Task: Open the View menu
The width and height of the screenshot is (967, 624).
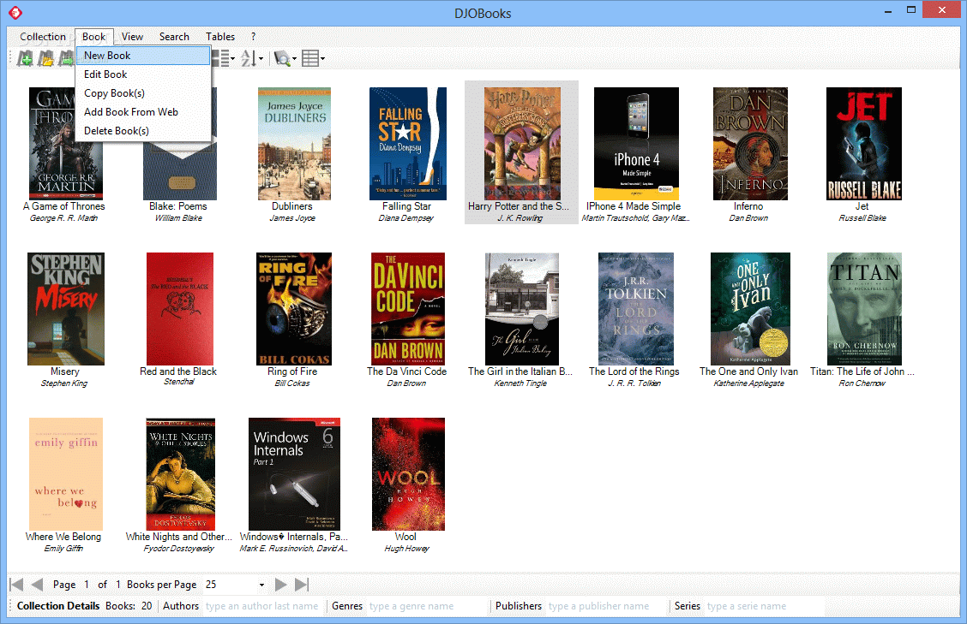Action: click(132, 36)
